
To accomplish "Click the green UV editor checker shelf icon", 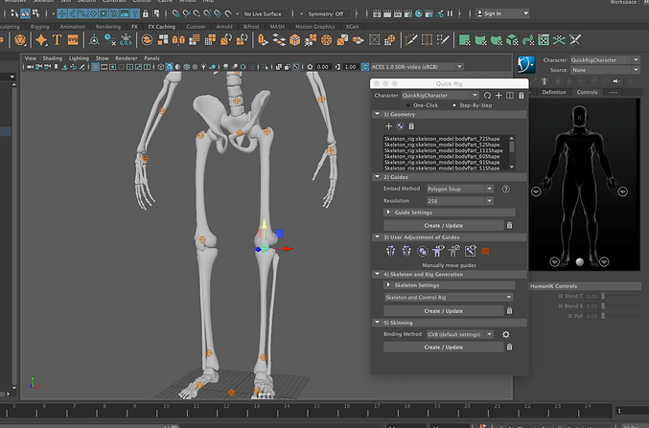I will click(x=544, y=40).
